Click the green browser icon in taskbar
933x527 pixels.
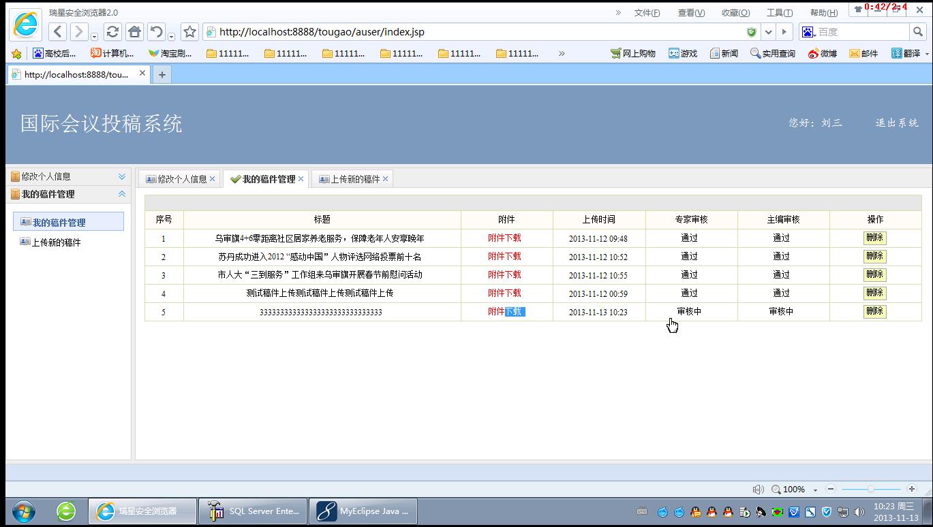[66, 511]
